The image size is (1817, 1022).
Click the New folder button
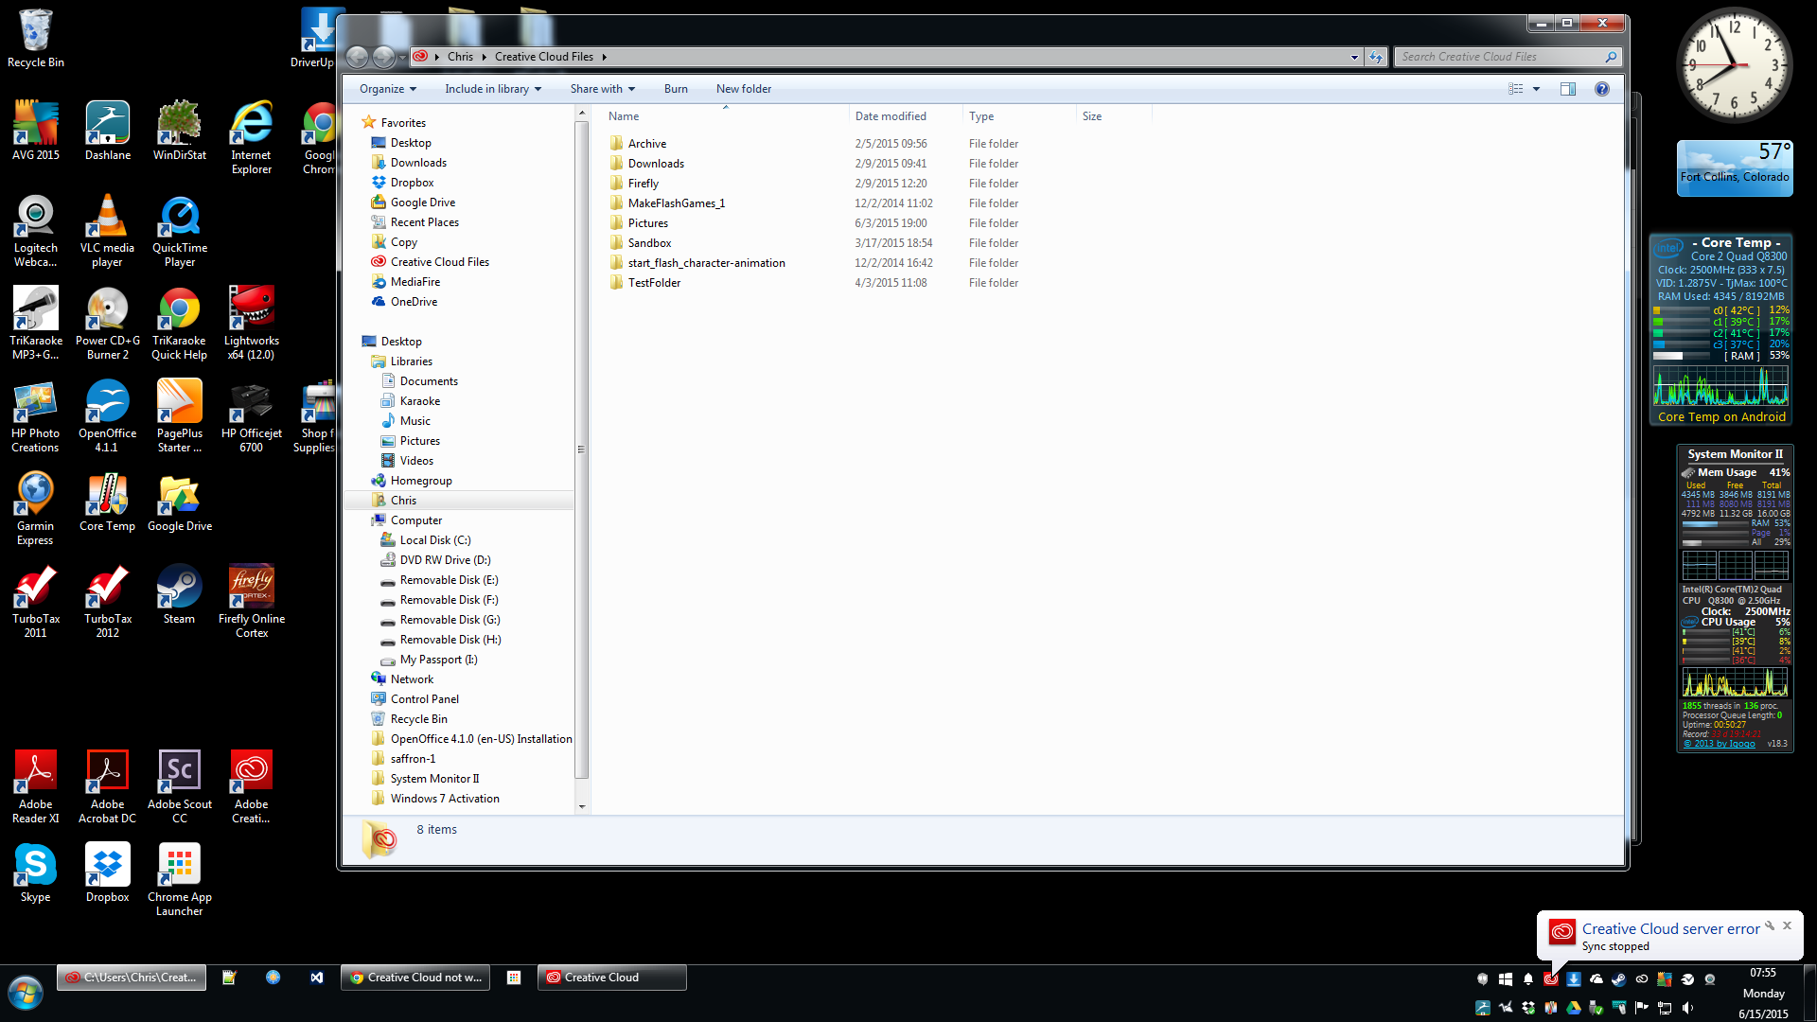coord(744,89)
